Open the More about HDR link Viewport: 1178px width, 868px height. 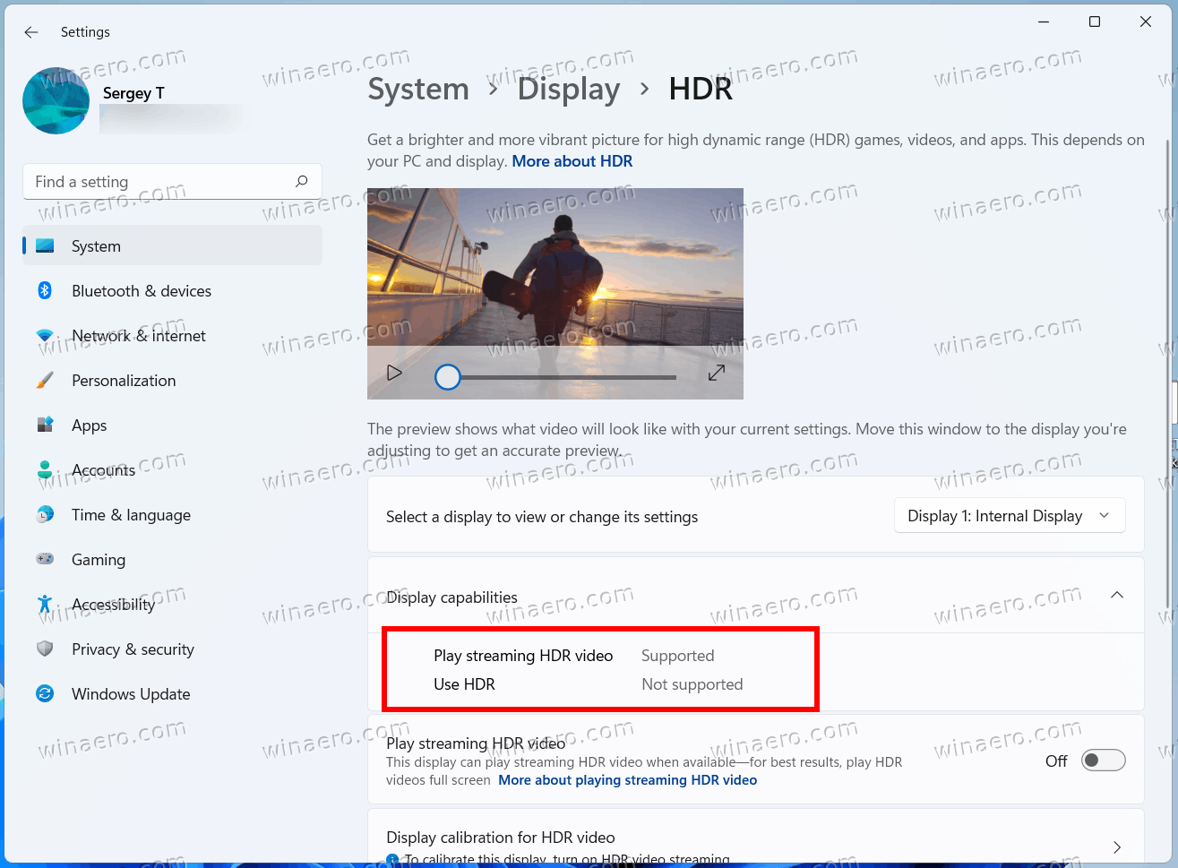click(x=572, y=161)
